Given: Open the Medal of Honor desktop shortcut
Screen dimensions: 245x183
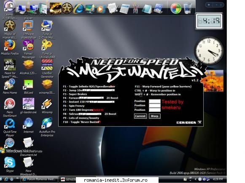Looking at the screenshot, I should (x=10, y=29).
